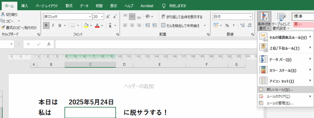314x118 pixels.
Task: Select the Format Painter (書式のコピー/貼り付け) brush
Action: coord(3,27)
